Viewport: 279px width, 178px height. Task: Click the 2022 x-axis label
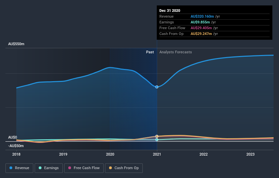[x=204, y=154]
